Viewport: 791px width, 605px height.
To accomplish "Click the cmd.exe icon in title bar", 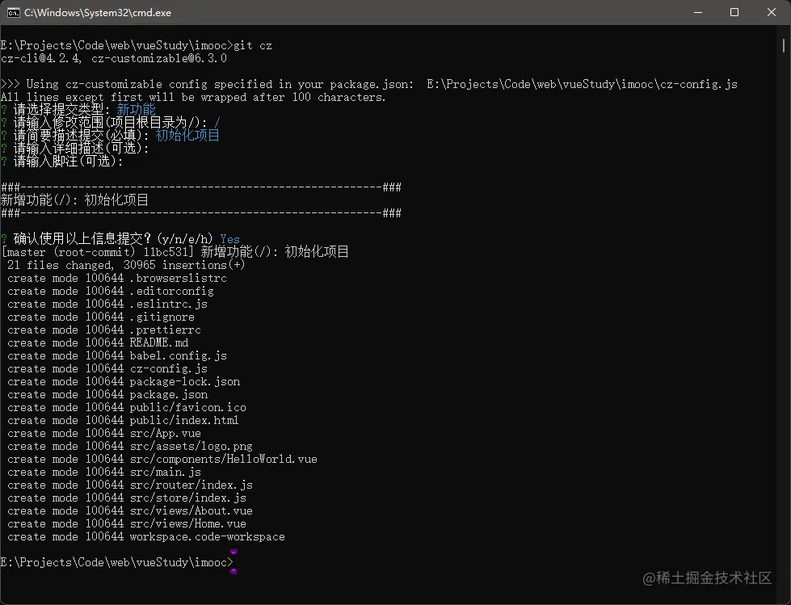I will pos(14,13).
